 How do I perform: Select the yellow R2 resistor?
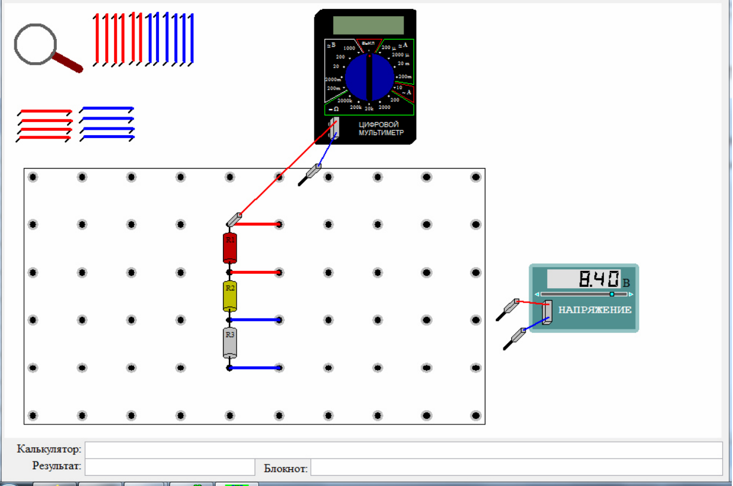tap(230, 296)
